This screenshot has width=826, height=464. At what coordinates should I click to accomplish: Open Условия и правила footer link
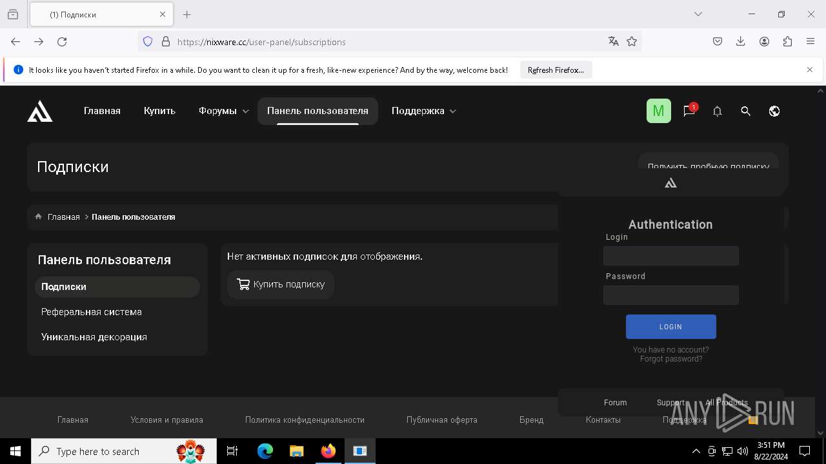click(166, 420)
